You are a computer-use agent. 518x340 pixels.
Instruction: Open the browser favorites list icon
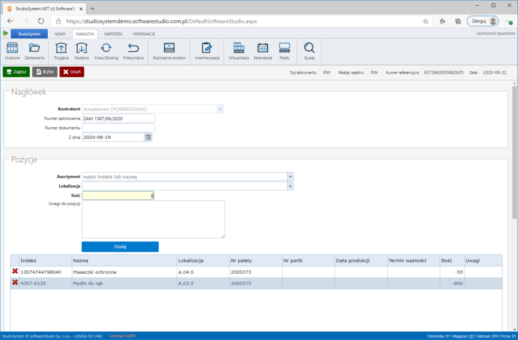(443, 21)
